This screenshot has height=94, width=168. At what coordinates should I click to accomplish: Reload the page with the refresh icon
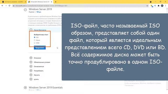9,6
